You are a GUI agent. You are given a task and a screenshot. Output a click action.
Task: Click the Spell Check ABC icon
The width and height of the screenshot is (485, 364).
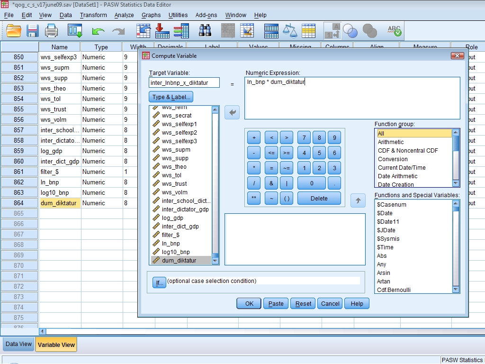point(394,31)
